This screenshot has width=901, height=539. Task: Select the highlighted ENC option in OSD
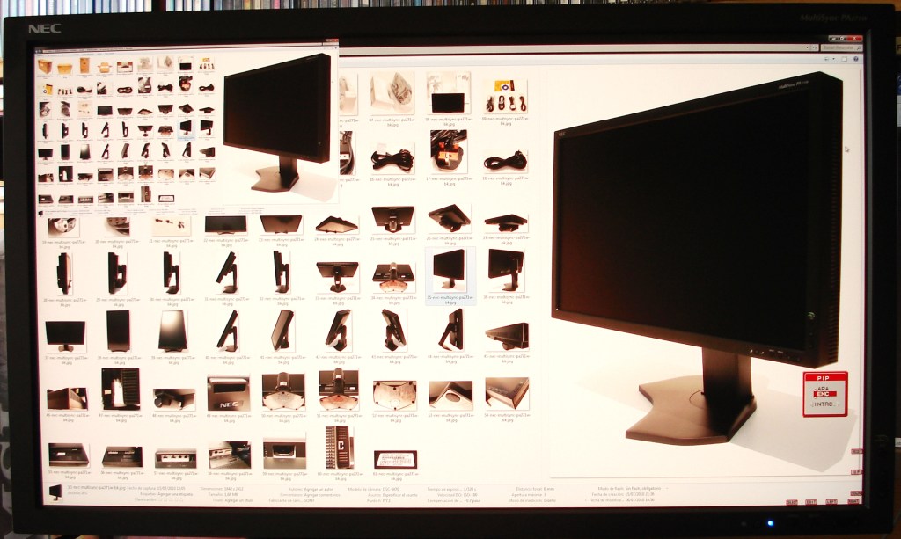[x=824, y=397]
